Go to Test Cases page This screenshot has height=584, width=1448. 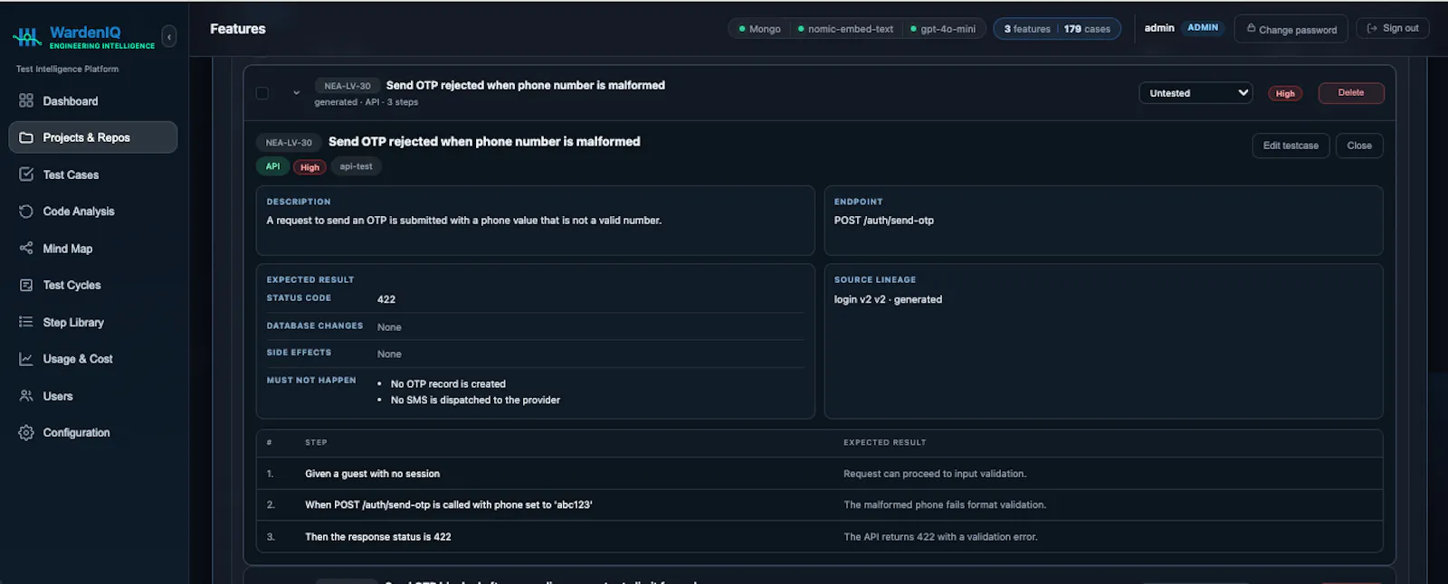pyautogui.click(x=93, y=174)
